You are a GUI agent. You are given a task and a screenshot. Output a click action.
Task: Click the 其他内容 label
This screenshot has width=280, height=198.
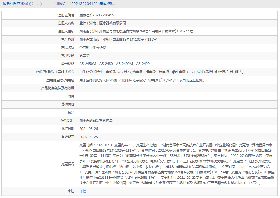coord(68,104)
